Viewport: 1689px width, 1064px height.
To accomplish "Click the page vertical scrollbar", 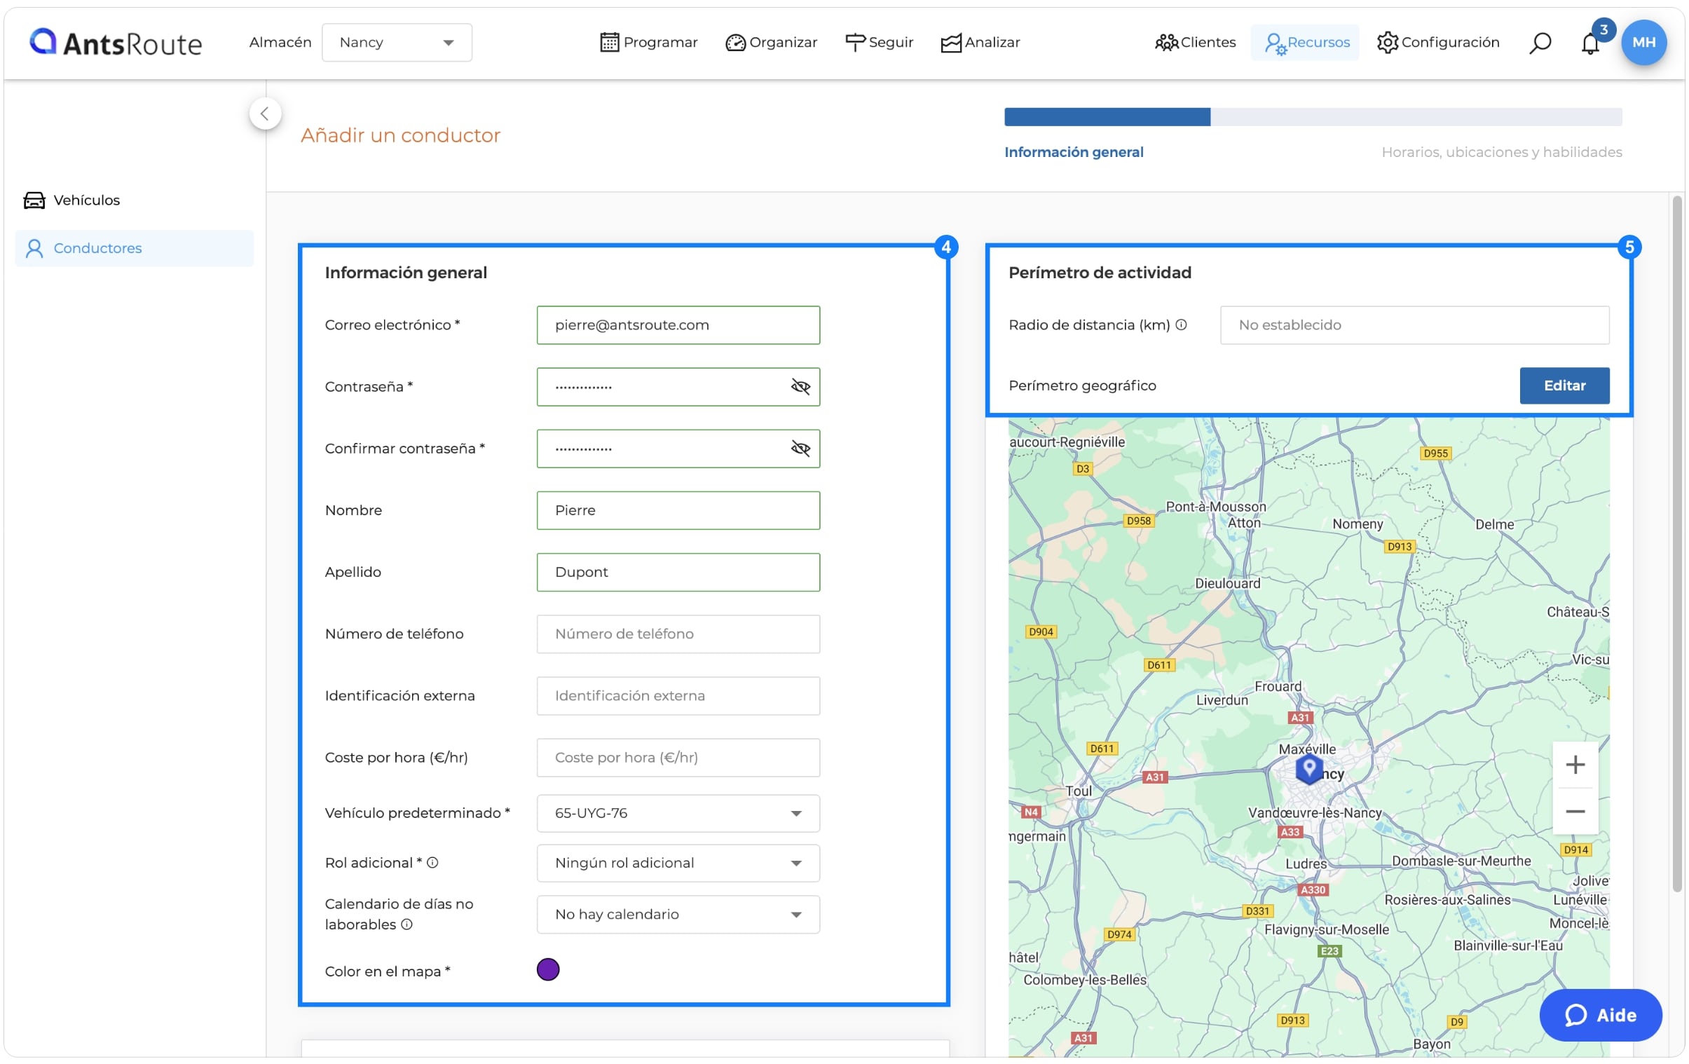I will [x=1677, y=545].
